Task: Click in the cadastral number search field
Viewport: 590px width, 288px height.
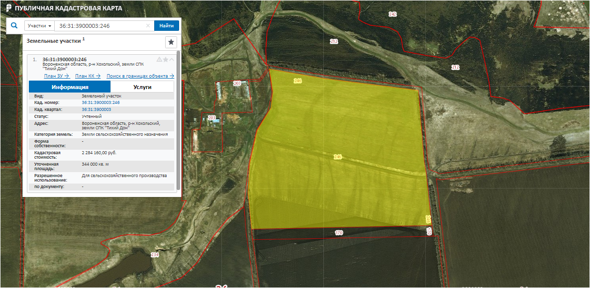Action: (99, 26)
